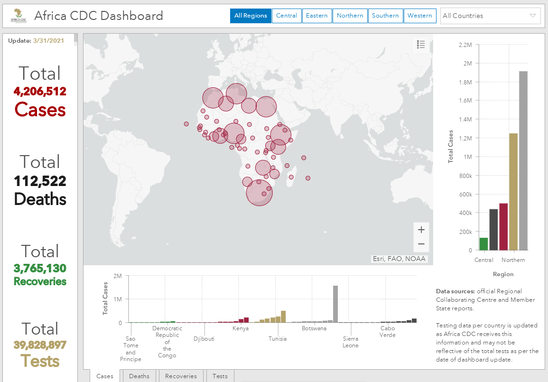548x382 pixels.
Task: Click the green Central bar in regional chart
Action: coord(483,244)
